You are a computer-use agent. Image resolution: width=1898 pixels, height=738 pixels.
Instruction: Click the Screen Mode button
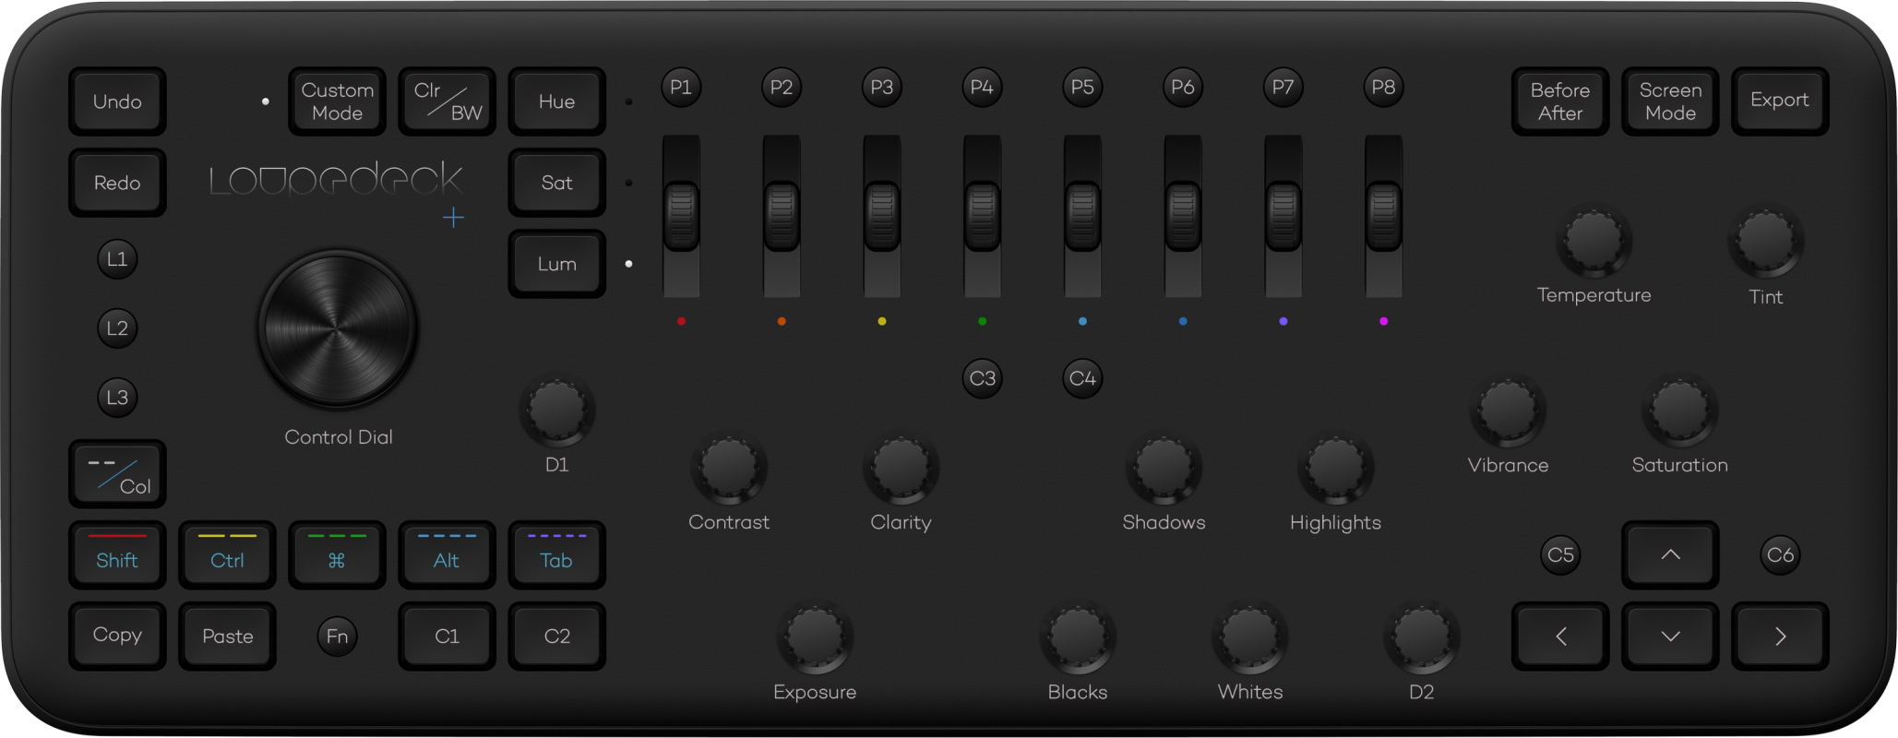1670,101
